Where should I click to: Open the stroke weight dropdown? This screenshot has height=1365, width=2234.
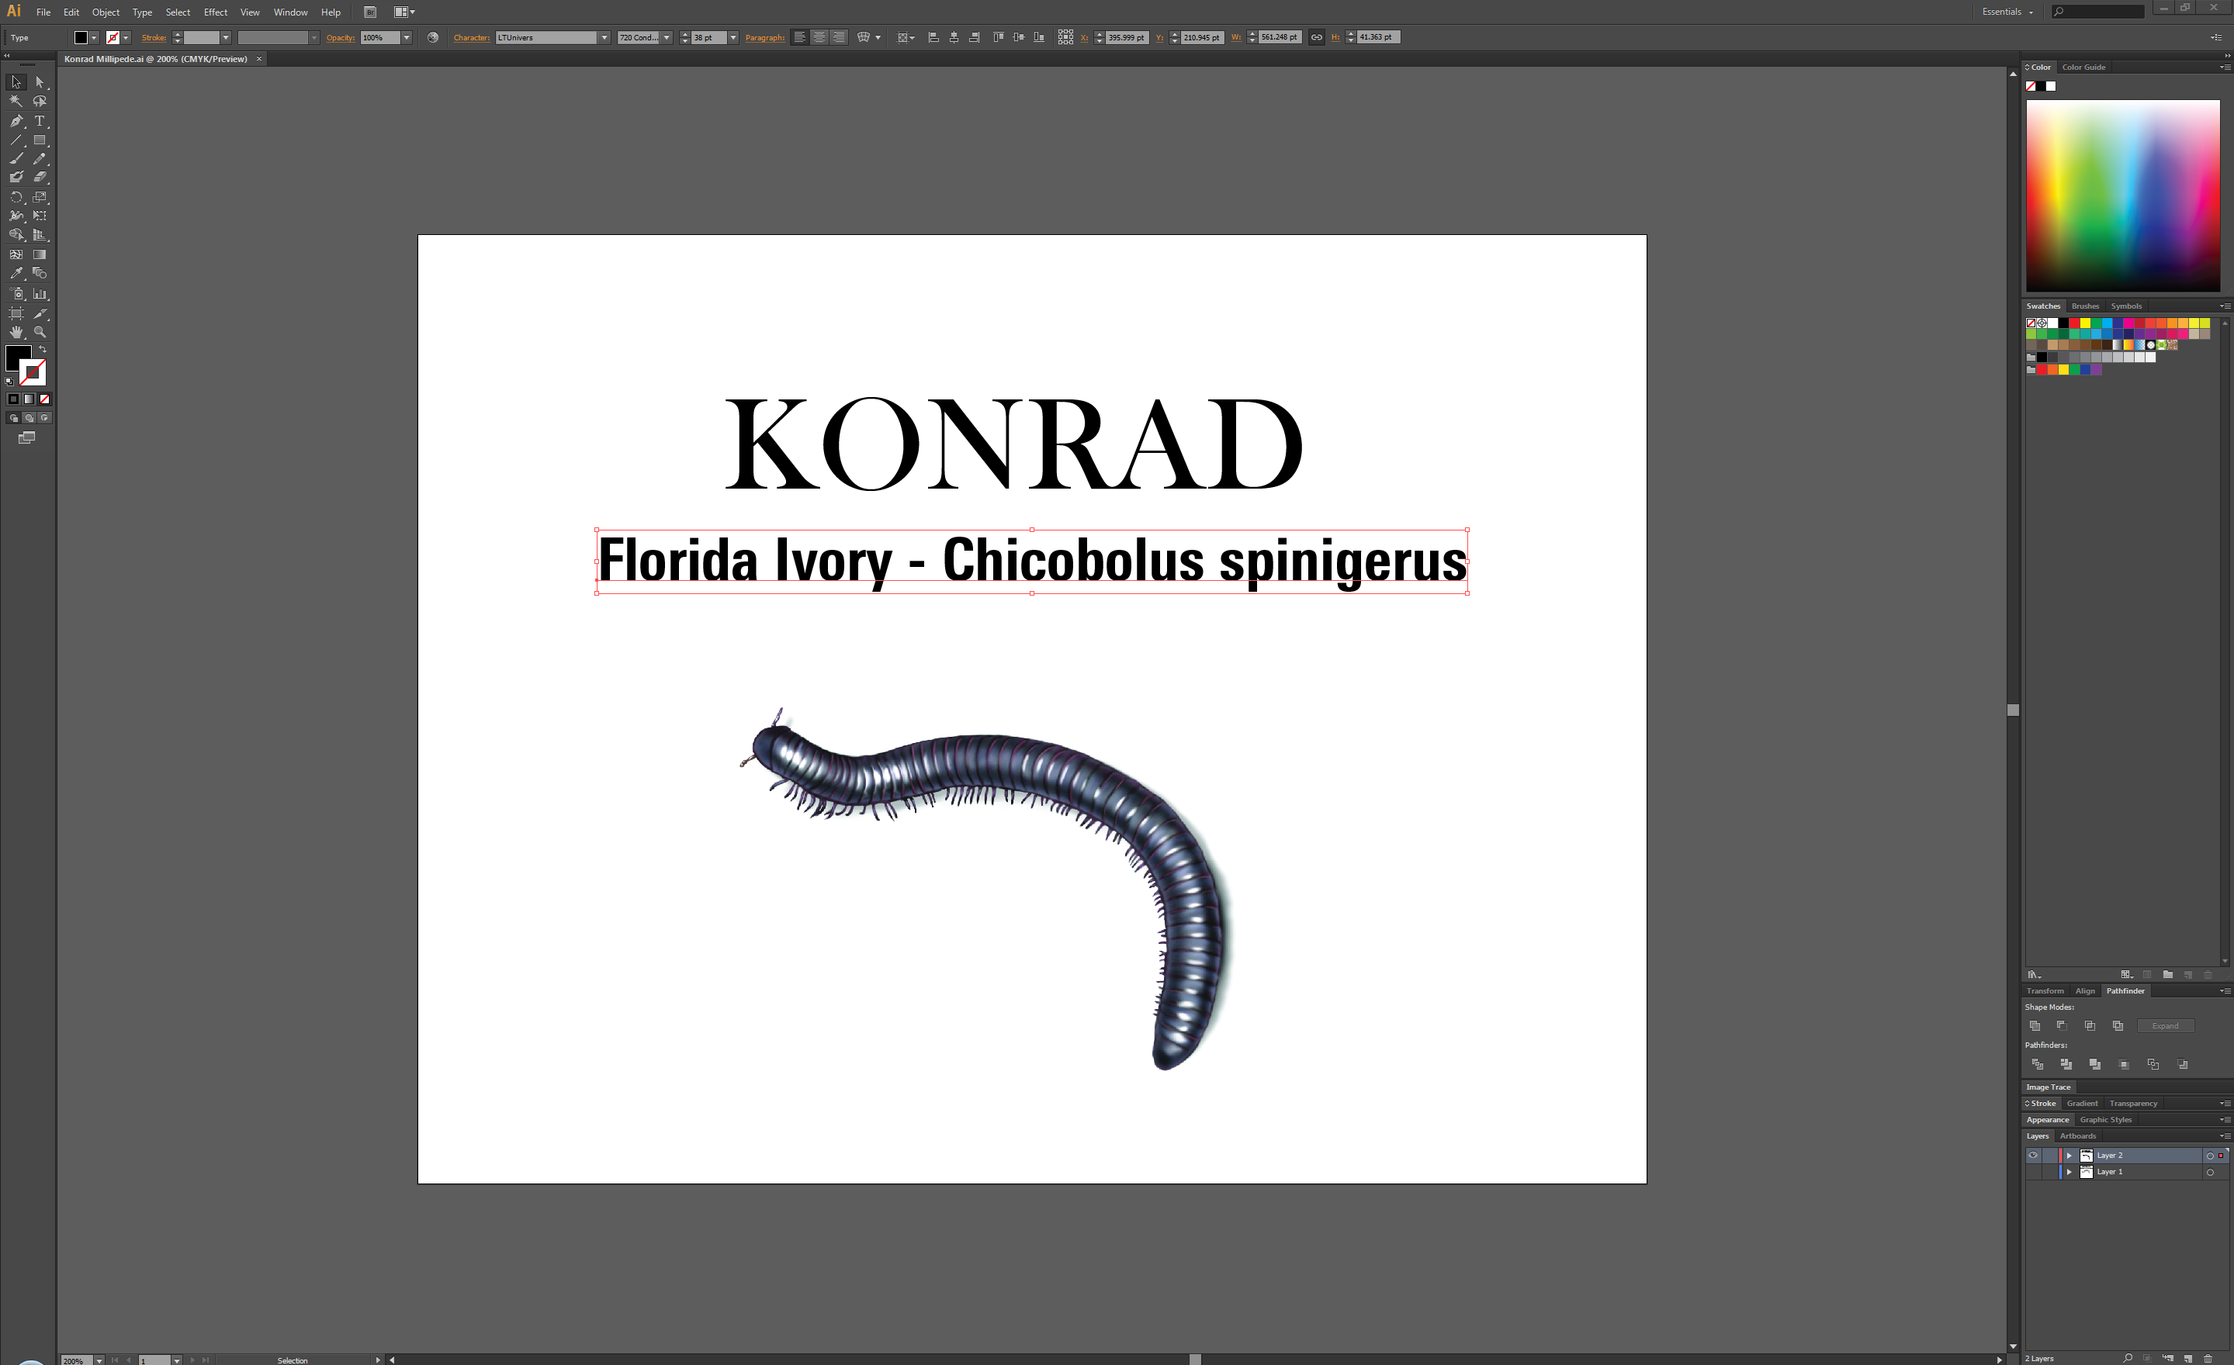[226, 37]
